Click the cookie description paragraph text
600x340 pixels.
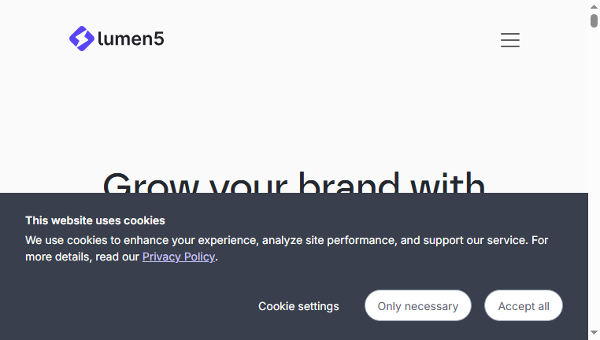pyautogui.click(x=287, y=248)
